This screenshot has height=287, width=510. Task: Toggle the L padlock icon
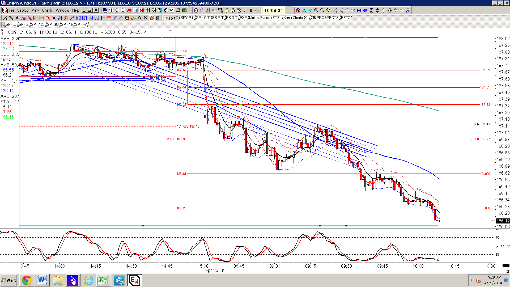[233, 10]
